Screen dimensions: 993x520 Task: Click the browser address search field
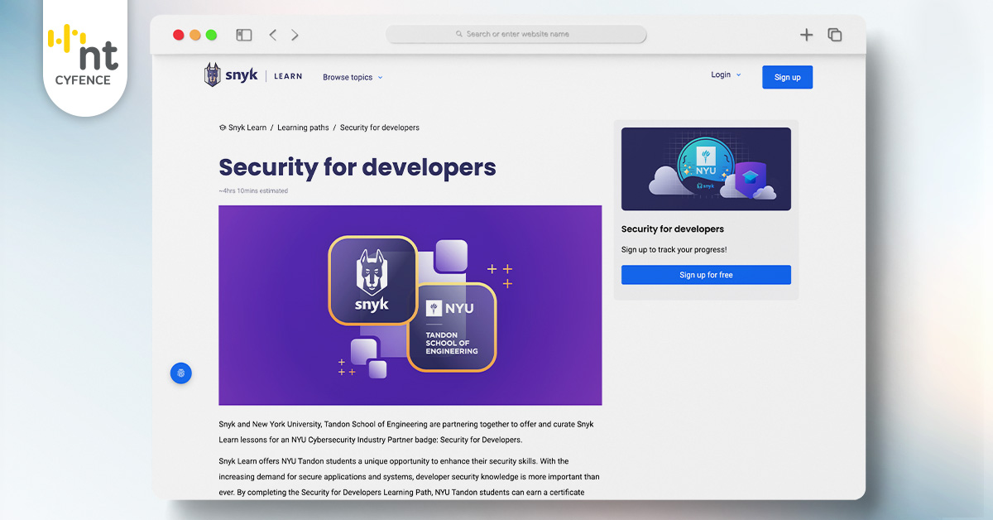(x=516, y=35)
